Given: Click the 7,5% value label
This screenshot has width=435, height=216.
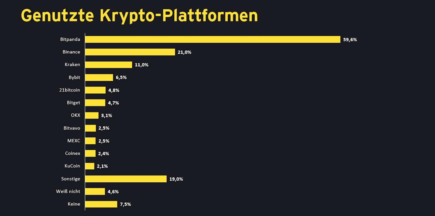Looking at the screenshot, I should (125, 204).
